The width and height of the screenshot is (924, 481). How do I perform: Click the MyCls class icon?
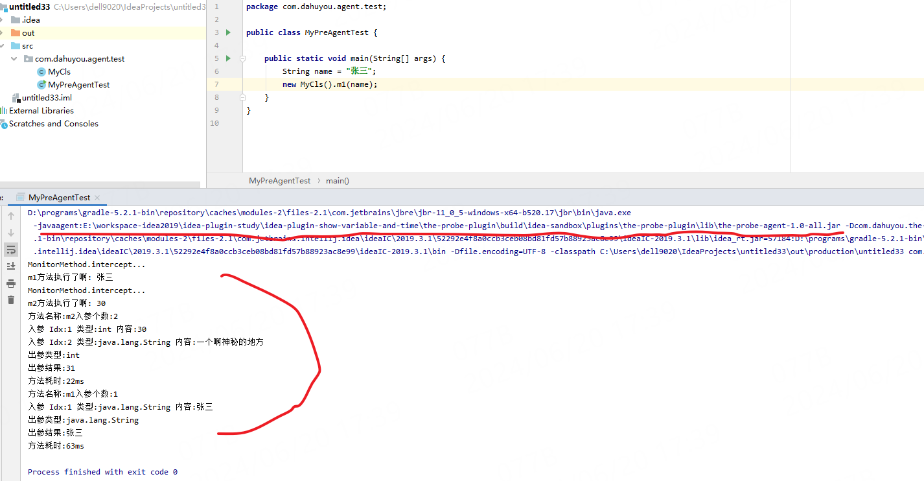tap(41, 72)
